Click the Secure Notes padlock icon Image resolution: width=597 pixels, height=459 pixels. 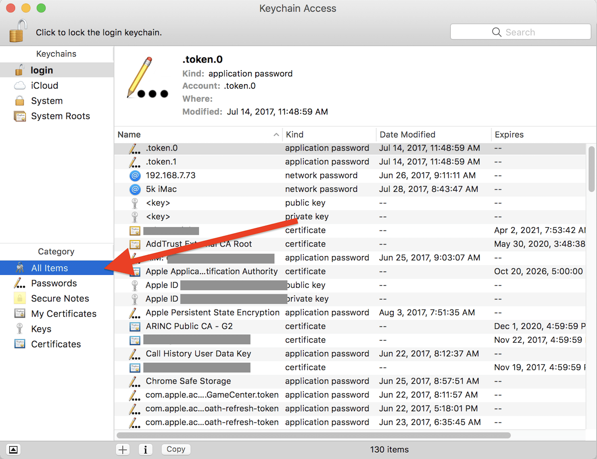19,298
